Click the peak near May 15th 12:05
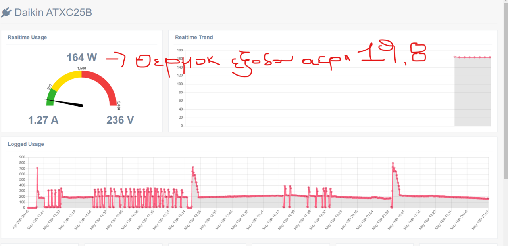 193,167
